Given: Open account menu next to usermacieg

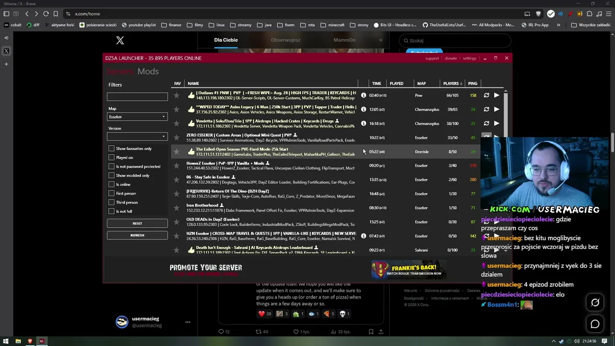Looking at the screenshot, I should [188, 322].
